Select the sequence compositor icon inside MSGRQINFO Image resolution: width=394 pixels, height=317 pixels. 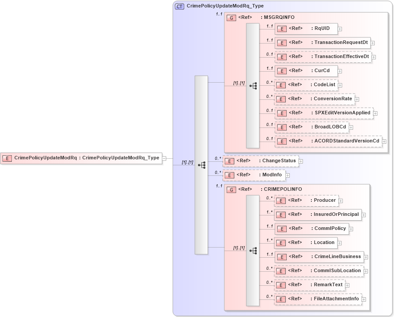(253, 85)
